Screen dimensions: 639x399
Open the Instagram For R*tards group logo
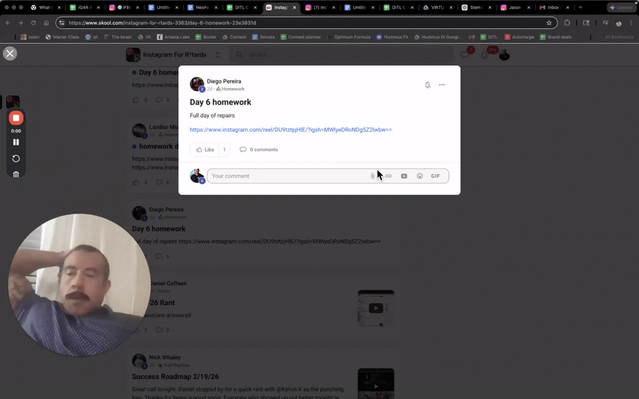click(x=133, y=55)
